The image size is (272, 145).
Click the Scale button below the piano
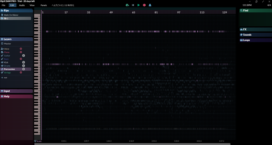click(38, 141)
